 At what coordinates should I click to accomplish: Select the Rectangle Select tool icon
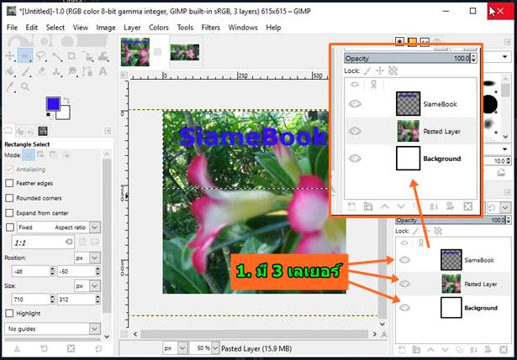(x=25, y=55)
